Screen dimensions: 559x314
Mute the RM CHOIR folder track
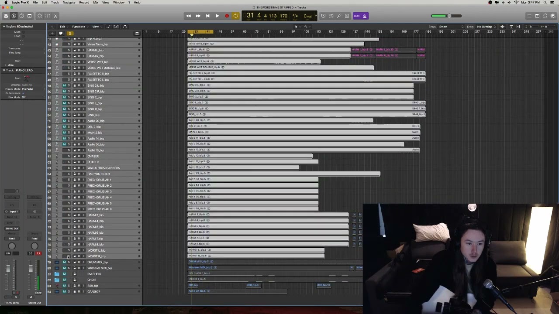(64, 274)
